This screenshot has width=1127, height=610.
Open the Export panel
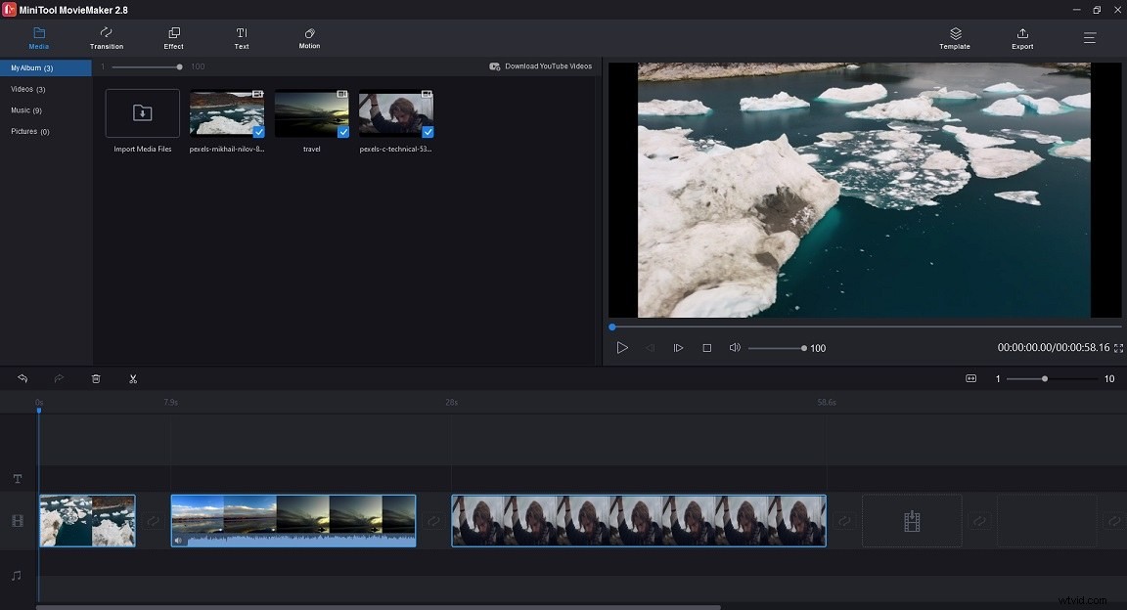[1021, 38]
